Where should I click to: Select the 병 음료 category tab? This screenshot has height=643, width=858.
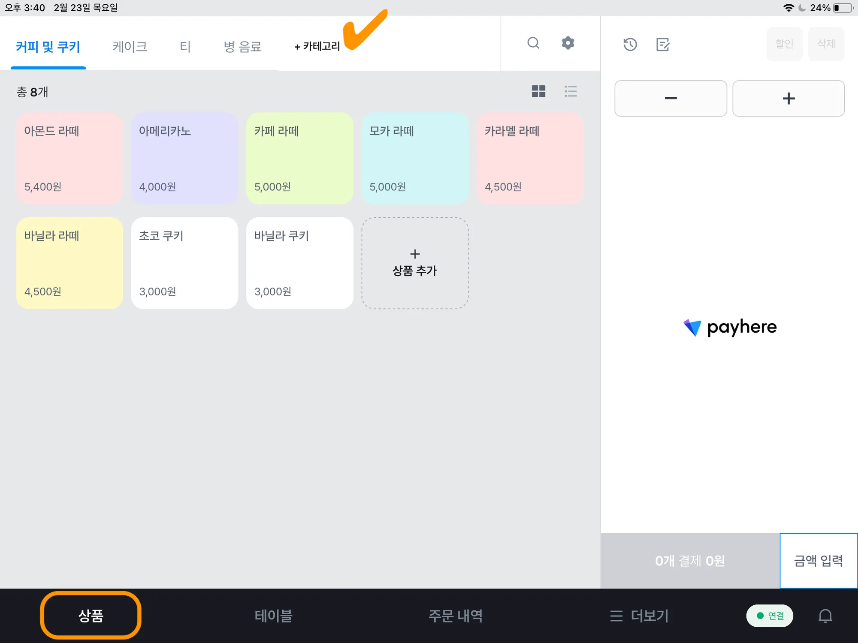(x=242, y=46)
